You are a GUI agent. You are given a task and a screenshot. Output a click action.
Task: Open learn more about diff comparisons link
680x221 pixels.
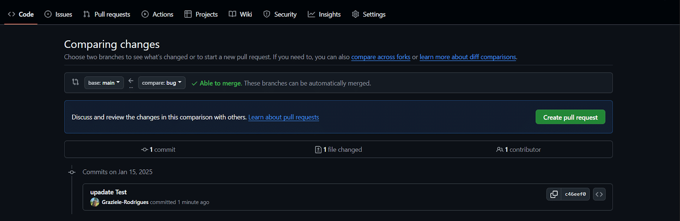pyautogui.click(x=467, y=57)
